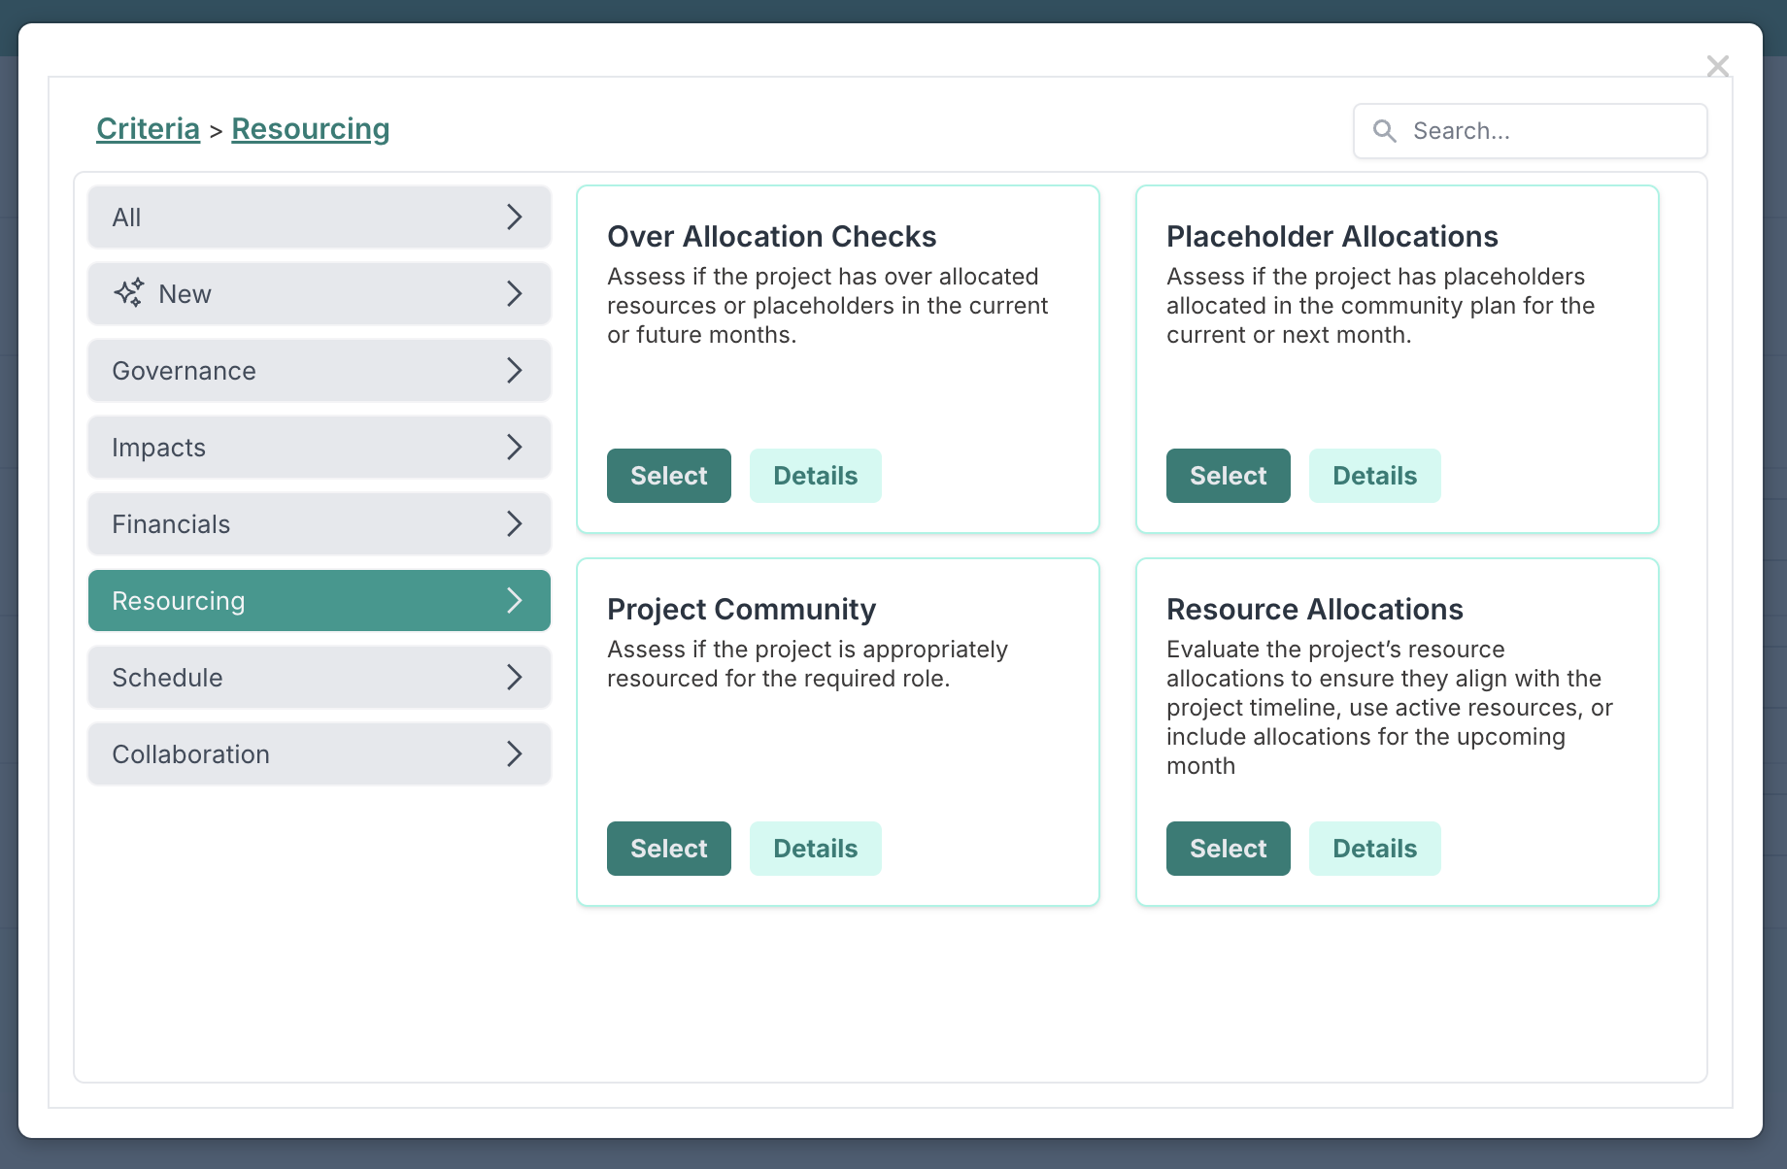View Details for Placeholder Allocations

coord(1375,476)
